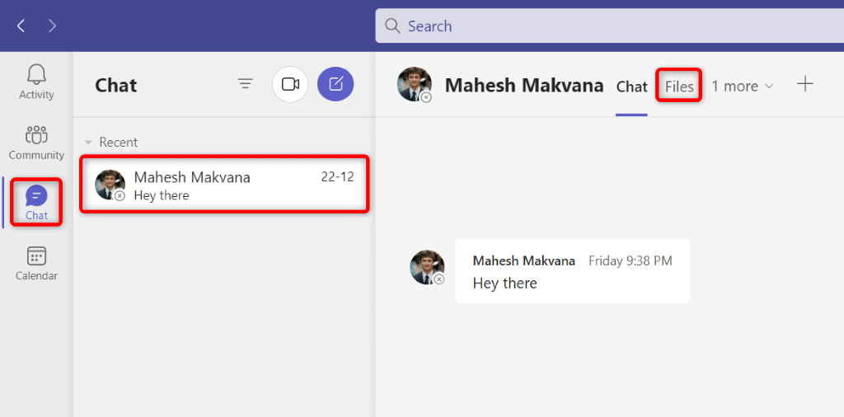Open the Calendar icon

point(36,263)
